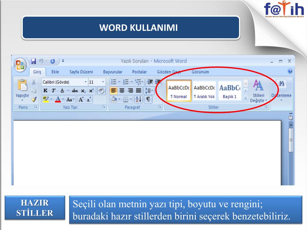This screenshot has height=230, width=307.
Task: Toggle bold with the K button
Action: pos(46,91)
